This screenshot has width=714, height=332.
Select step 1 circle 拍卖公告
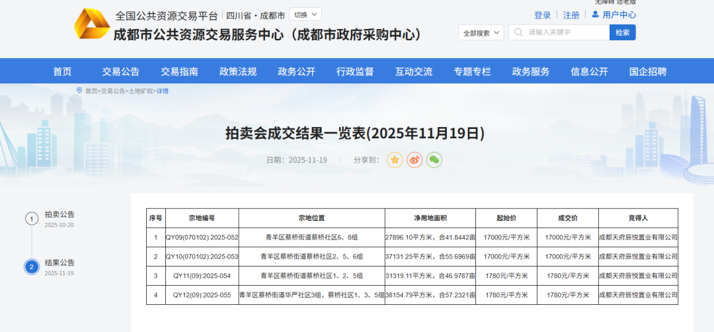pyautogui.click(x=32, y=219)
